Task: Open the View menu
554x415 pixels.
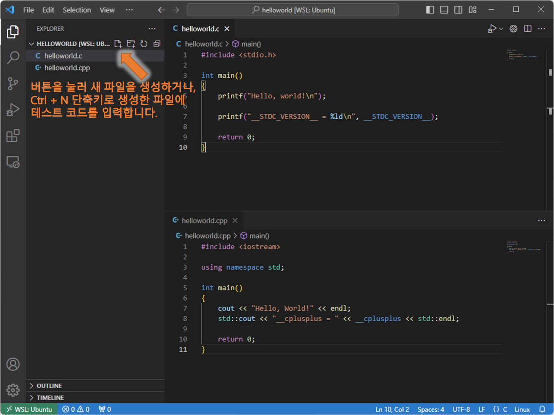Action: click(107, 10)
